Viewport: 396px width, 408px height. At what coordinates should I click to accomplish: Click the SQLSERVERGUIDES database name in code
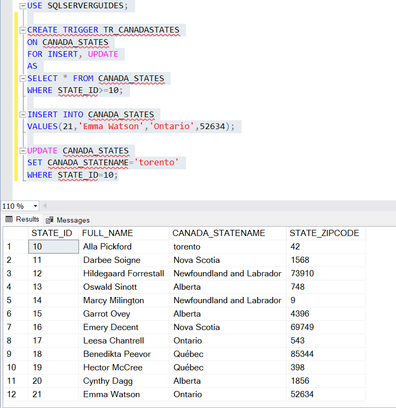pyautogui.click(x=85, y=6)
